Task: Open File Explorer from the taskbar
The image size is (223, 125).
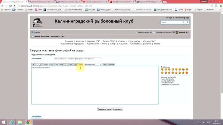Action: point(20,122)
